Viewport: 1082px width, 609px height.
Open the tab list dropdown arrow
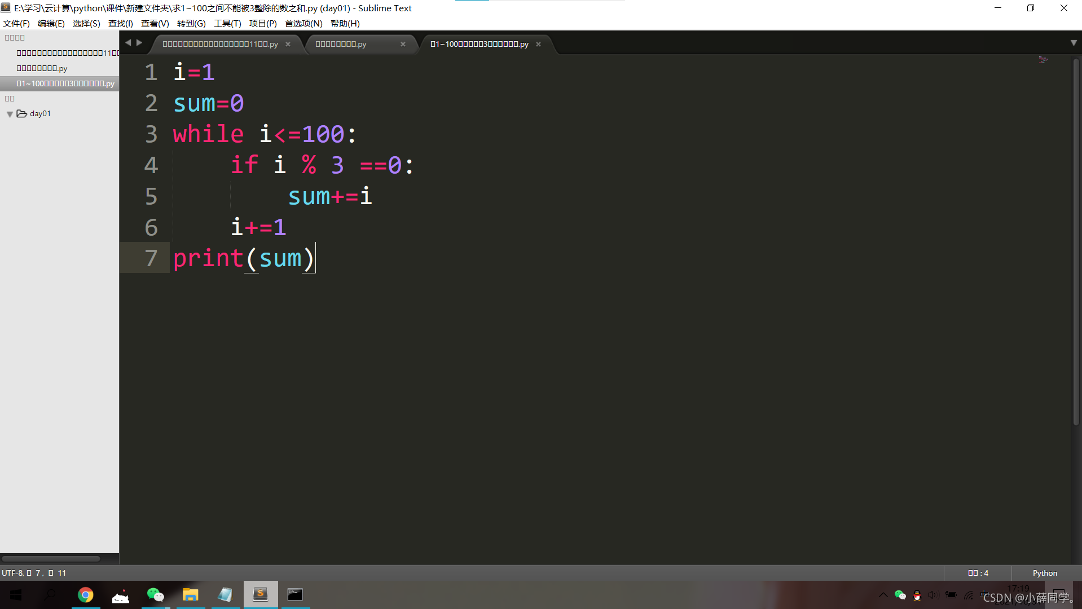1074,43
